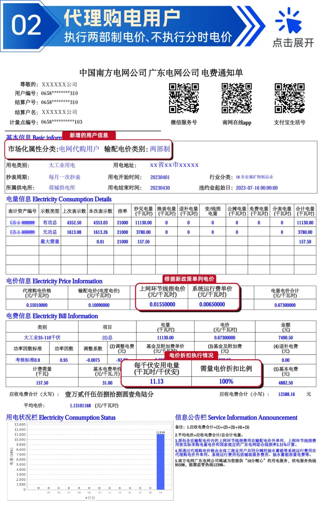The image size is (322, 519).
Task: Click the 信息公告栏 Service Information Announcement heading
Action: tap(236, 418)
